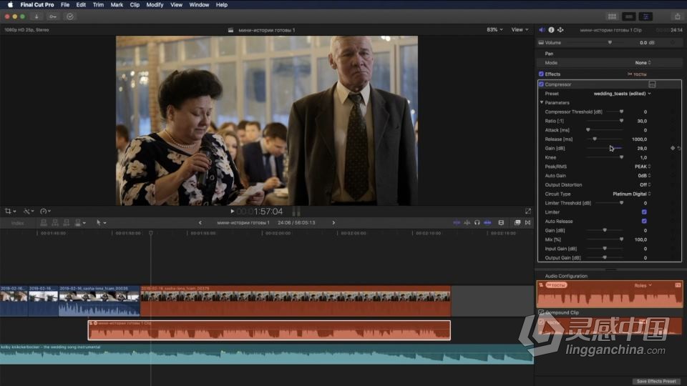Click Save Effects Preset button
This screenshot has height=386, width=687.
[656, 381]
